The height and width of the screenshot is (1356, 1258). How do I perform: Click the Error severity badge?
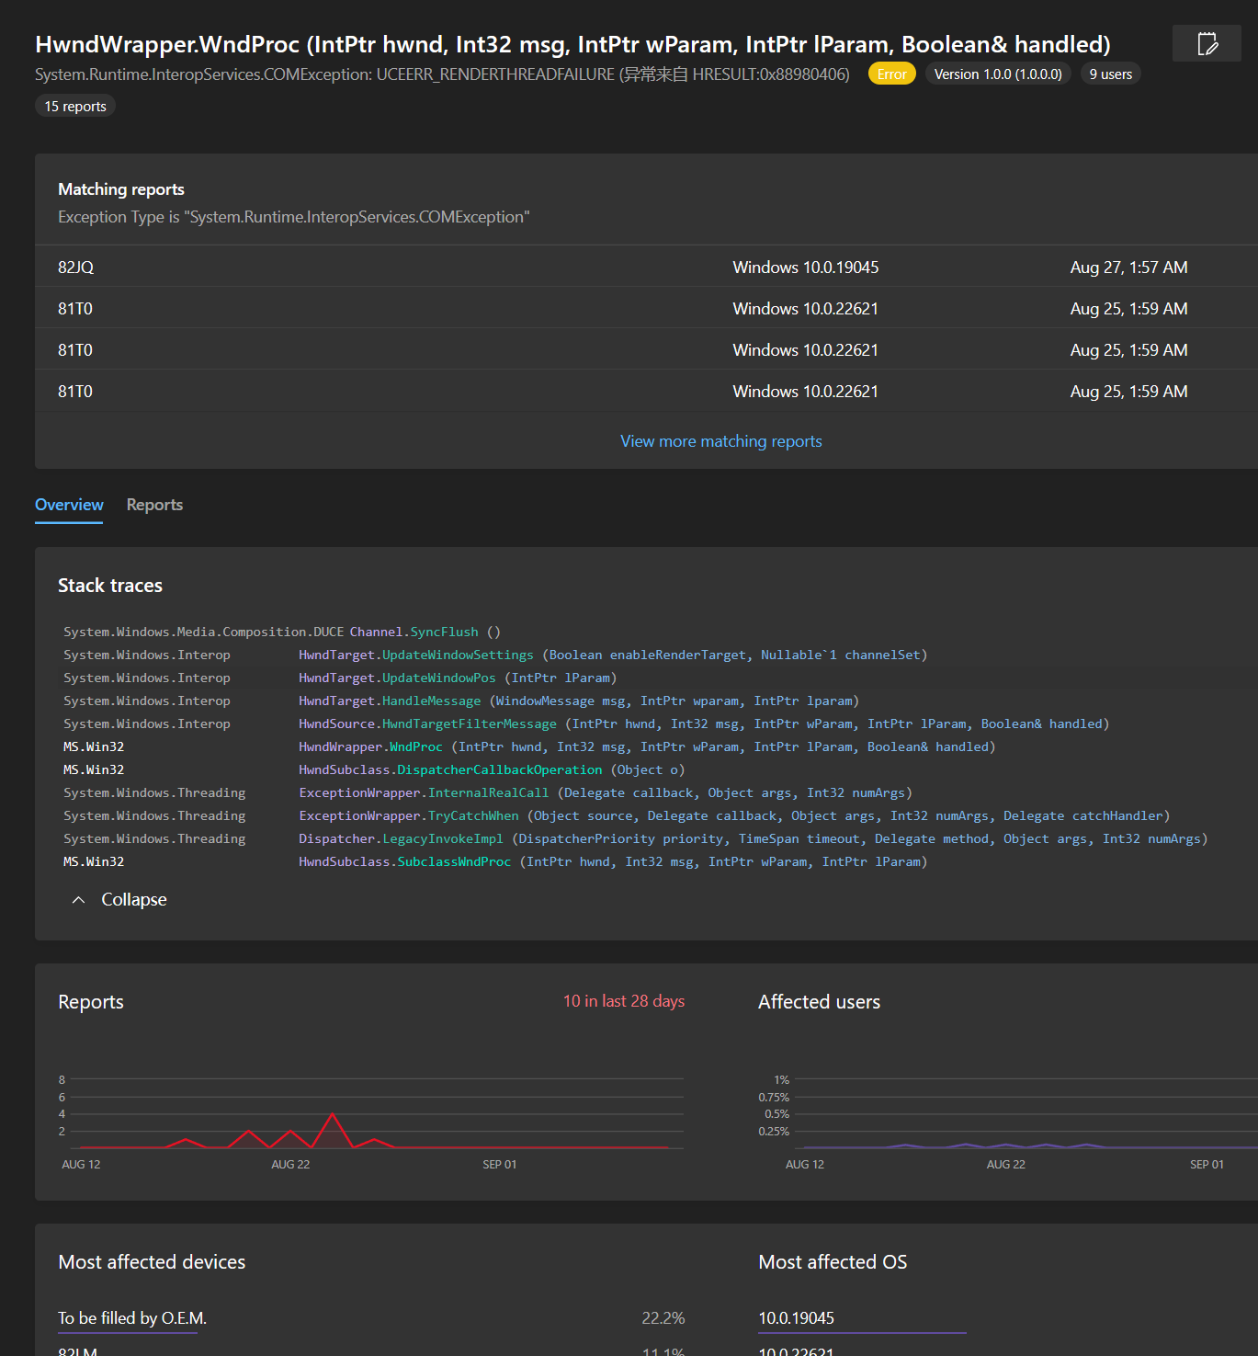point(890,74)
